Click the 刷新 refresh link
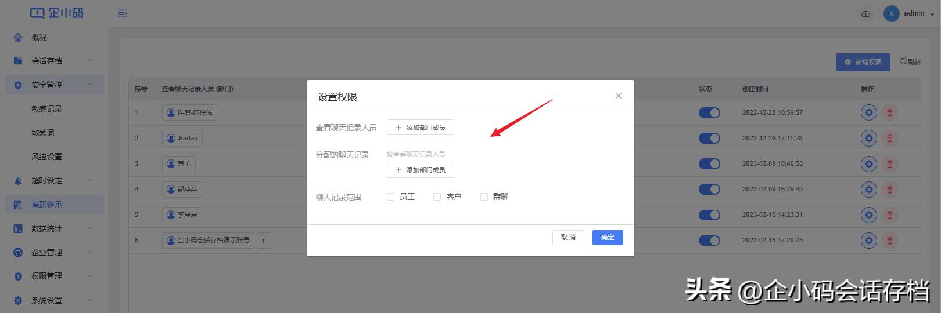Viewport: 941px width, 313px height. (910, 61)
